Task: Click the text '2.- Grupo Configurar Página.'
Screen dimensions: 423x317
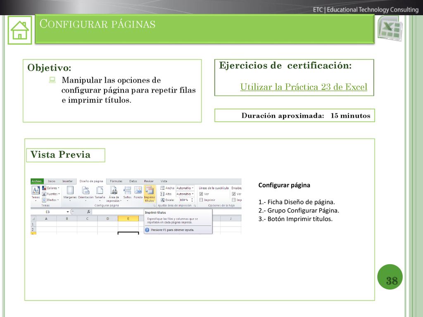Action: point(299,210)
